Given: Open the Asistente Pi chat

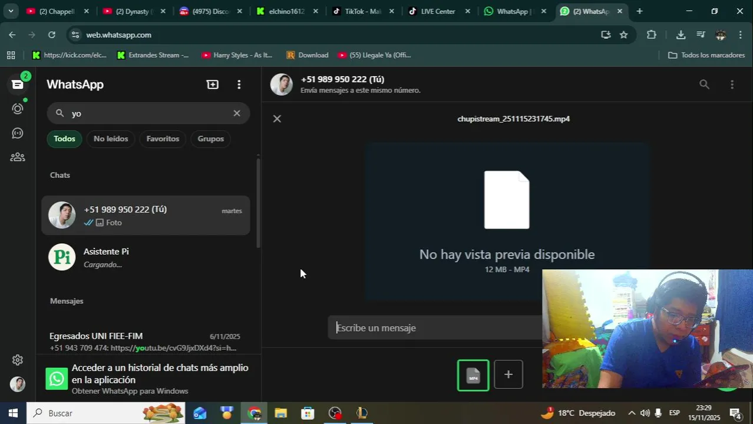Looking at the screenshot, I should pyautogui.click(x=146, y=257).
